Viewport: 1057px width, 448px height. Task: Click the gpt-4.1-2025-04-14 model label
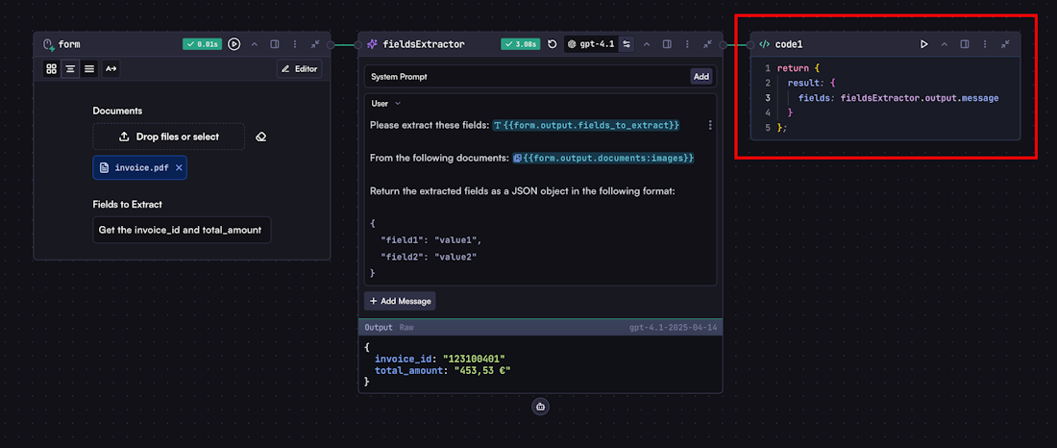(672, 327)
